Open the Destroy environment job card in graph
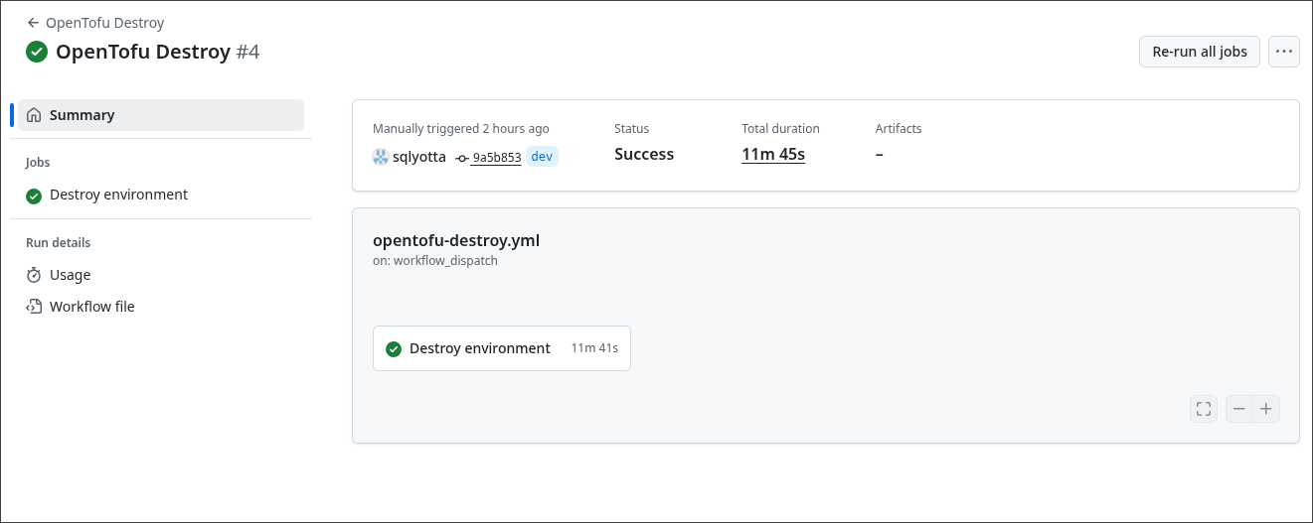Screen dimensions: 1313x523 point(501,348)
